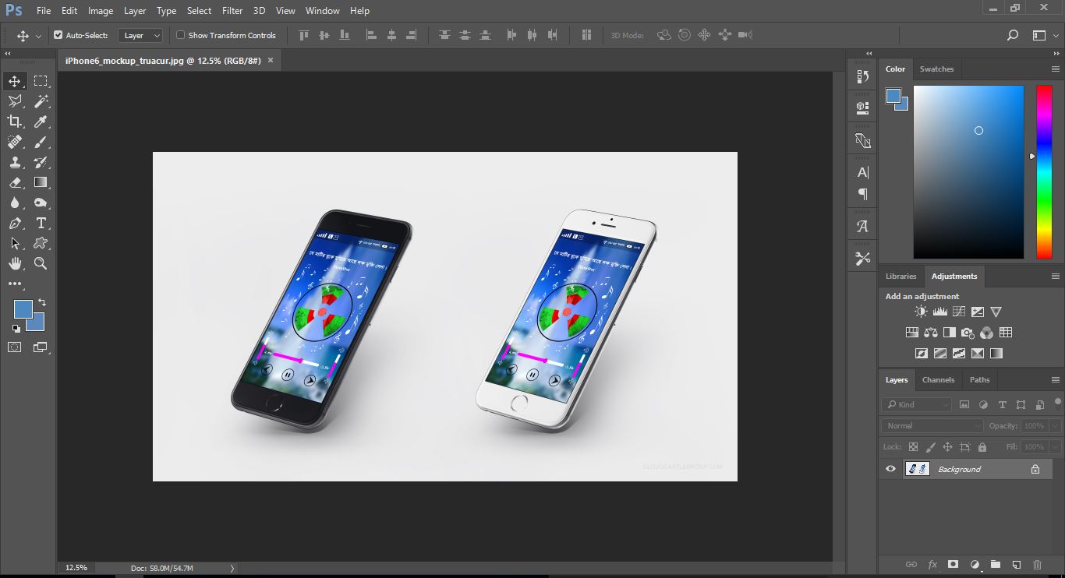Viewport: 1065px width, 578px height.
Task: Select the Eyedropper tool
Action: click(x=41, y=121)
